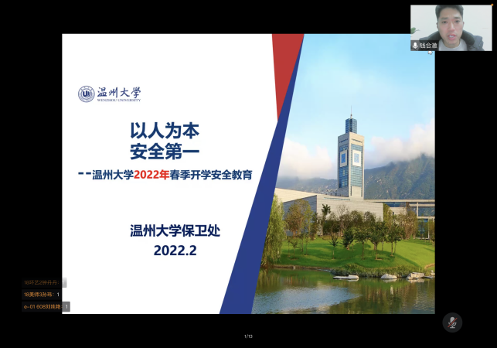Open the chat message from 18环艺2
Image resolution: width=497 pixels, height=348 pixels.
(40, 282)
